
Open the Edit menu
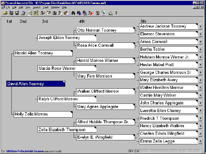click(14, 7)
